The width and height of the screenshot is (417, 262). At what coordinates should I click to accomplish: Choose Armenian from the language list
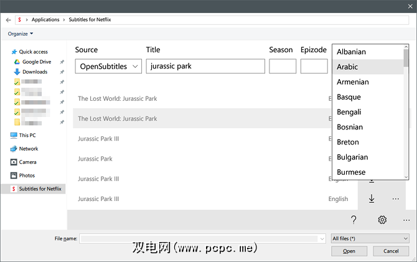click(x=368, y=82)
